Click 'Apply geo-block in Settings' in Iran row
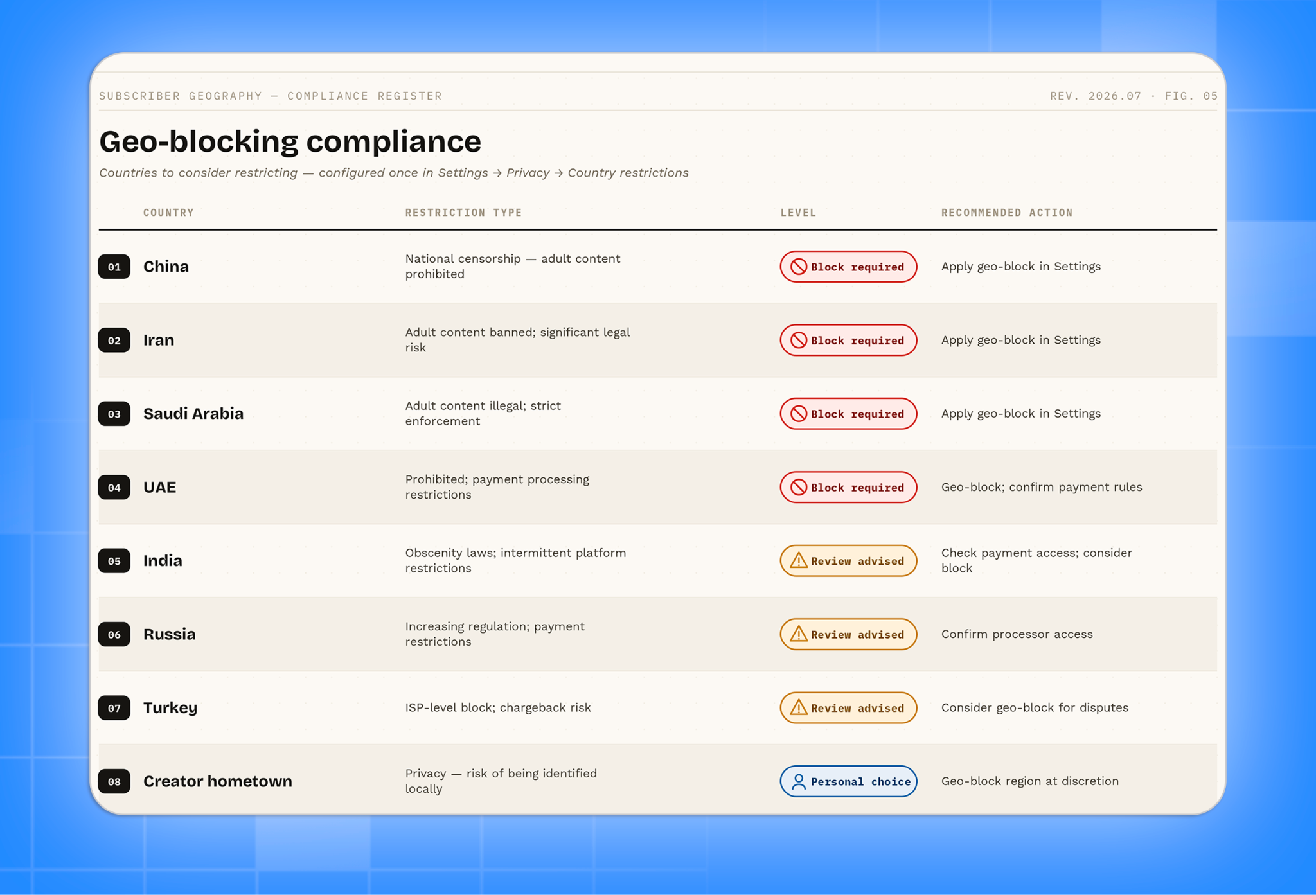Image resolution: width=1316 pixels, height=895 pixels. 1021,340
